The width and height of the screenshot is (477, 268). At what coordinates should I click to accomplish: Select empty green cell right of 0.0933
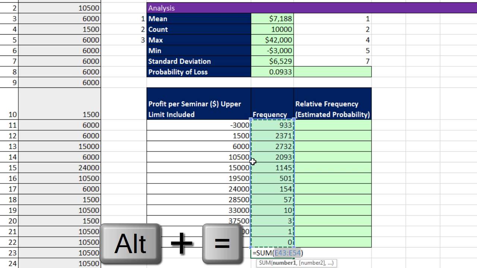click(x=333, y=72)
